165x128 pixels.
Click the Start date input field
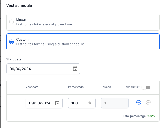coord(43,69)
